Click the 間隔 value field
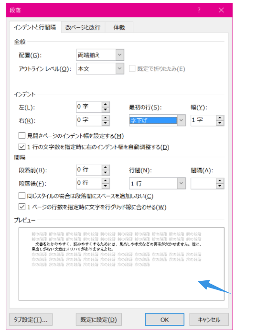The image size is (257, 332). 203,184
